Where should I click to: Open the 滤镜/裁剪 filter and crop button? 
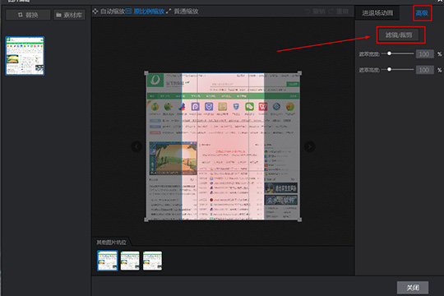coord(399,35)
